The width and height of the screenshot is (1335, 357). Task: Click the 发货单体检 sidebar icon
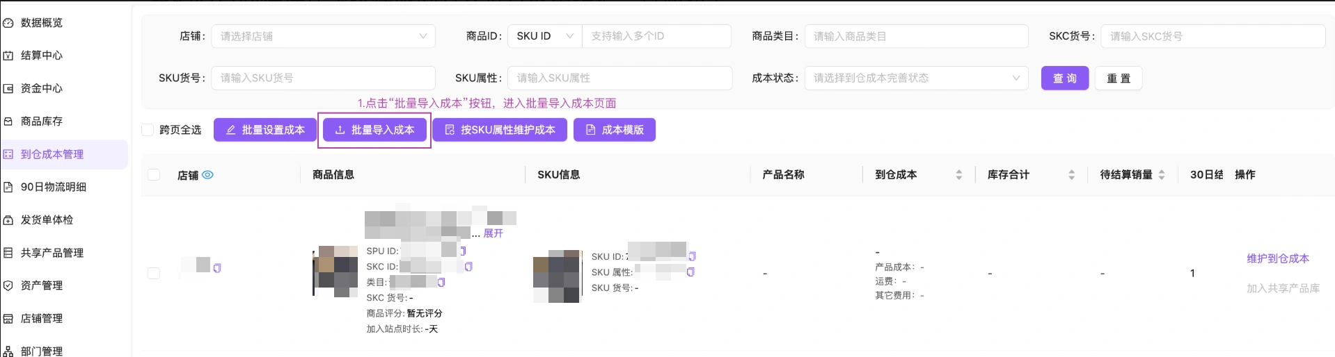(8, 220)
